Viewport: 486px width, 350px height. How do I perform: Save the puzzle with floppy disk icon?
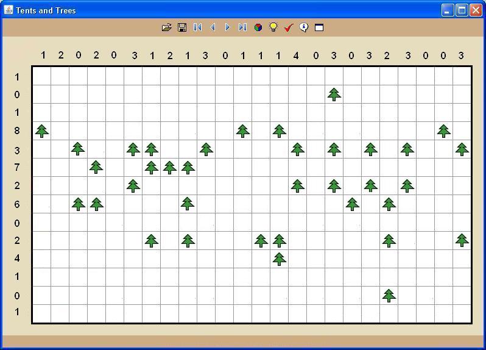click(181, 27)
